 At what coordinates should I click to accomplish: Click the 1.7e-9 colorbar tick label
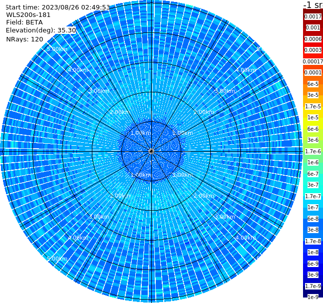[313, 286]
